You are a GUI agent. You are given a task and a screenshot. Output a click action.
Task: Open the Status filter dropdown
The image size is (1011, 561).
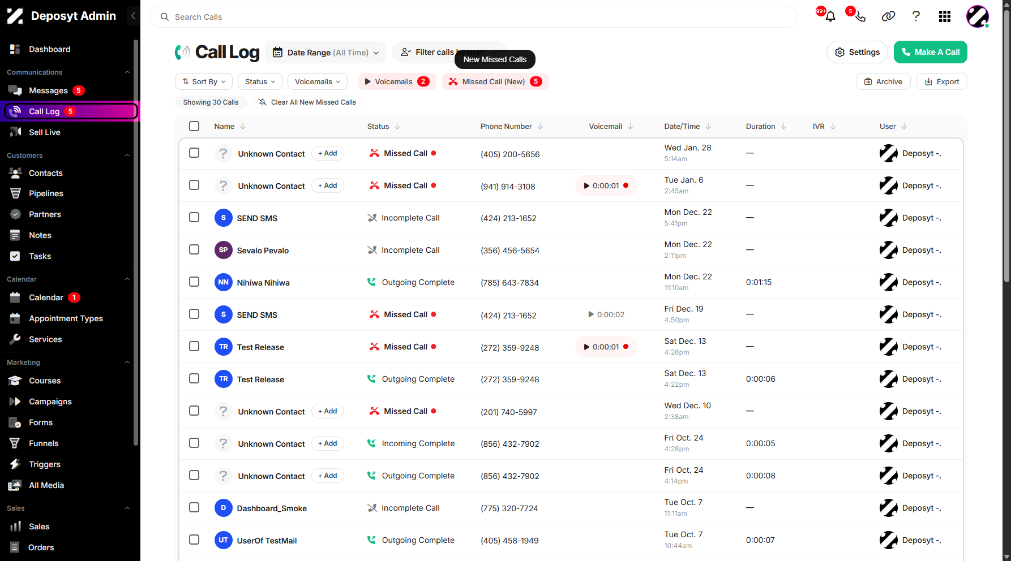[x=260, y=81]
